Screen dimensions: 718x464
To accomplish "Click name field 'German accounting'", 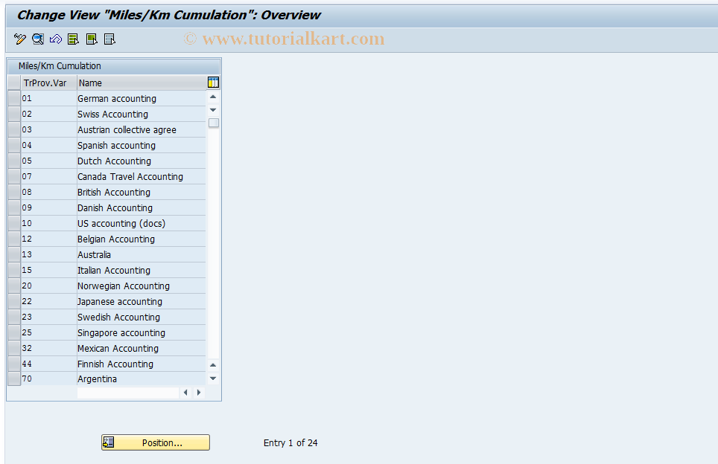I will click(x=141, y=98).
